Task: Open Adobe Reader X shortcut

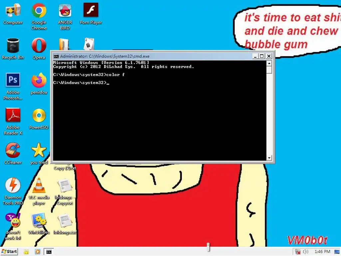Action: 13,121
